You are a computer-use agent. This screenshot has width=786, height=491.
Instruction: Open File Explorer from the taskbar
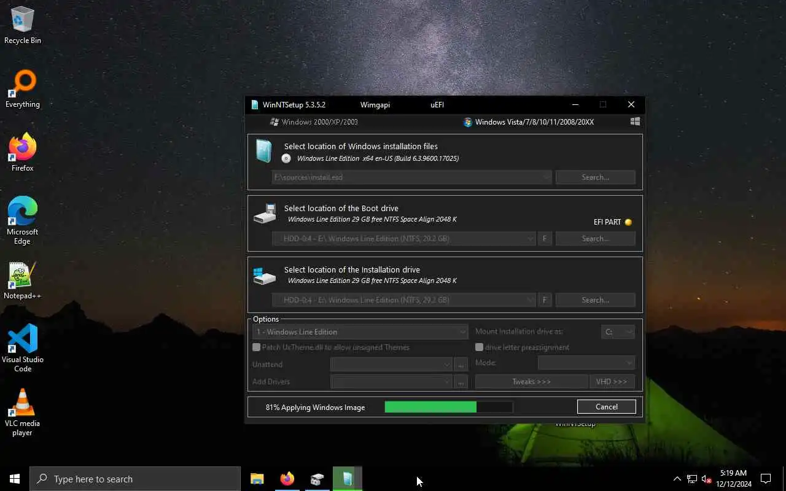[x=257, y=479]
